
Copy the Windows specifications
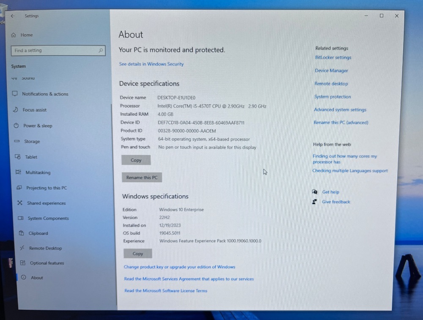(x=138, y=254)
